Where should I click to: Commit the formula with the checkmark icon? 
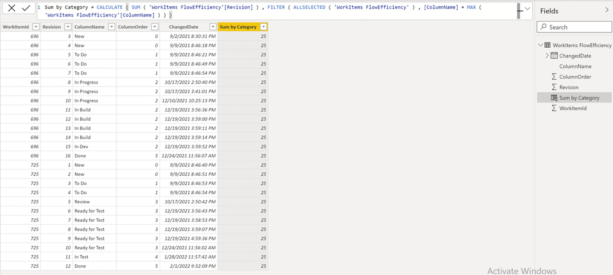26,8
